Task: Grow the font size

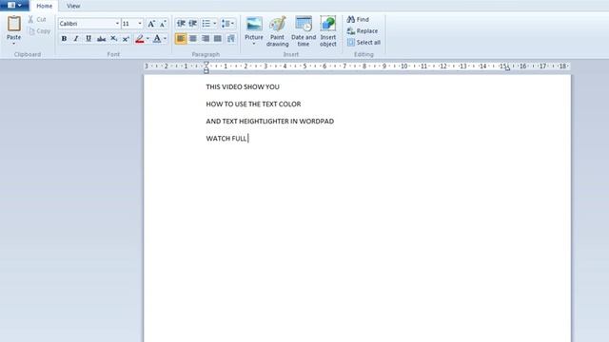Action: [151, 24]
